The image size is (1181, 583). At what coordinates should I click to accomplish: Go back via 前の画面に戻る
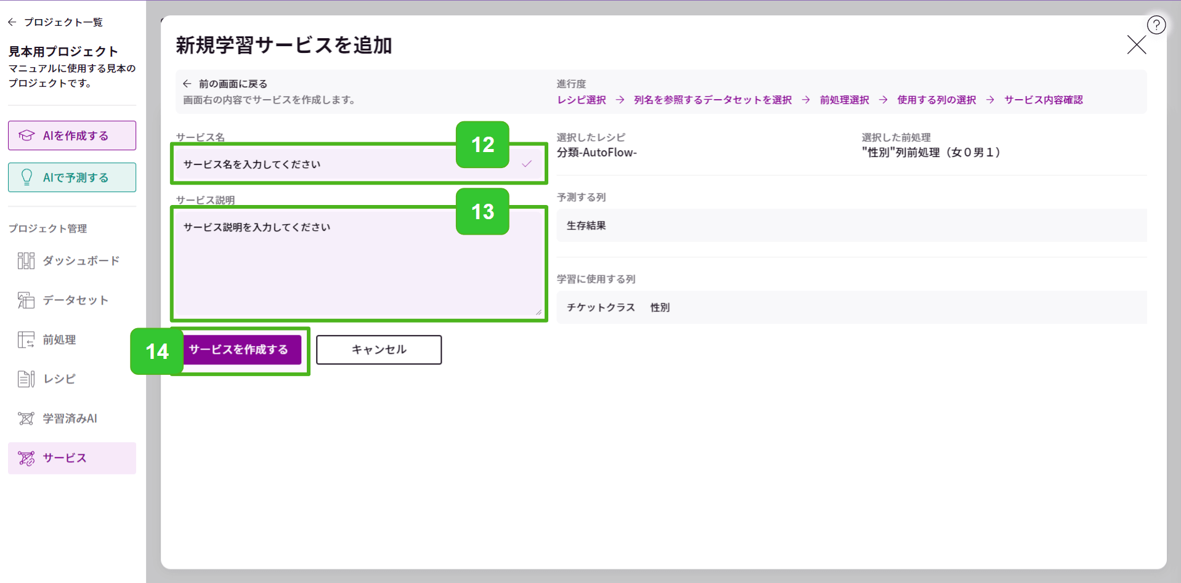pyautogui.click(x=233, y=84)
